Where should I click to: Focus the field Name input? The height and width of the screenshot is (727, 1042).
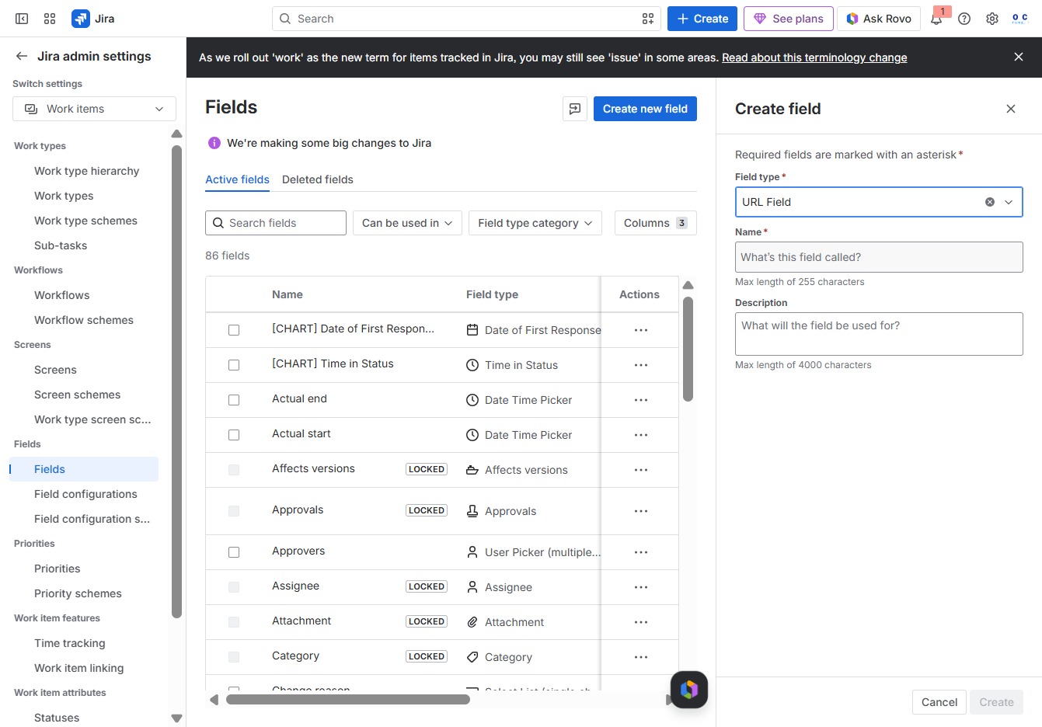(x=879, y=257)
